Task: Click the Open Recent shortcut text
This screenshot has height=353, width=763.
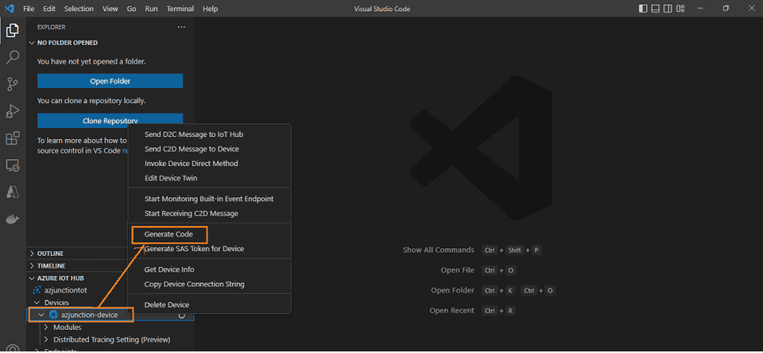Action: [451, 311]
